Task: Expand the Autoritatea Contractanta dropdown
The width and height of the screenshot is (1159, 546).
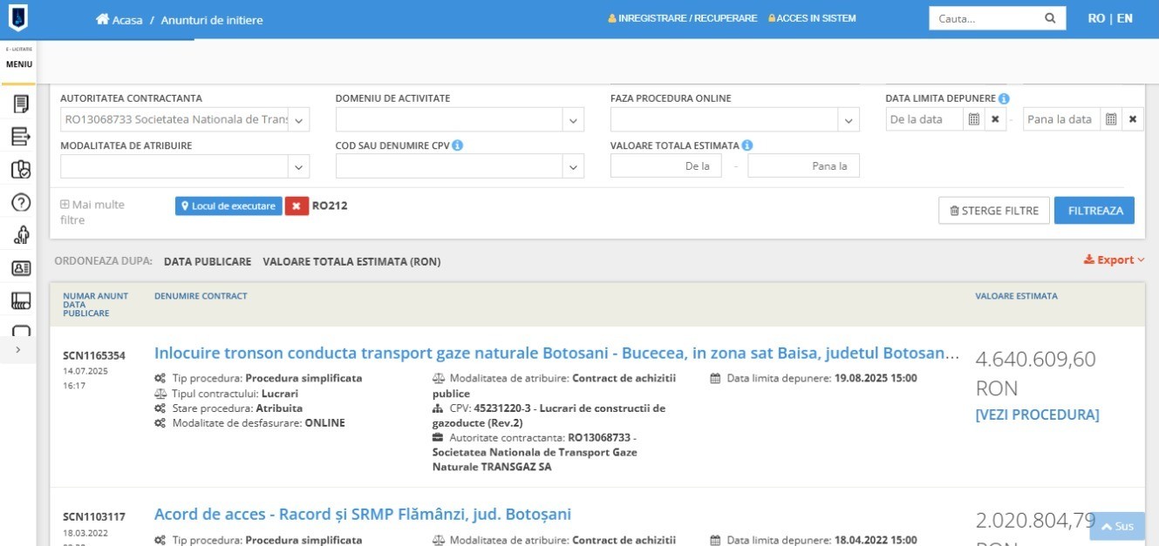Action: click(298, 120)
